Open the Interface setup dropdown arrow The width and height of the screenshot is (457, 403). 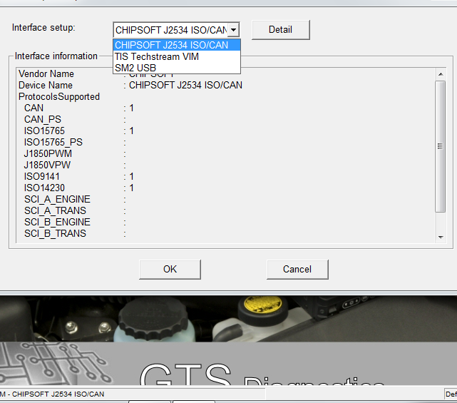click(x=234, y=30)
